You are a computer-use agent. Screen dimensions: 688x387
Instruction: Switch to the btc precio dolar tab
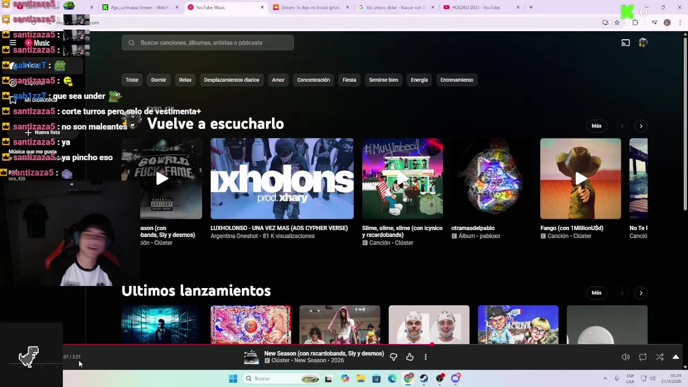point(396,8)
